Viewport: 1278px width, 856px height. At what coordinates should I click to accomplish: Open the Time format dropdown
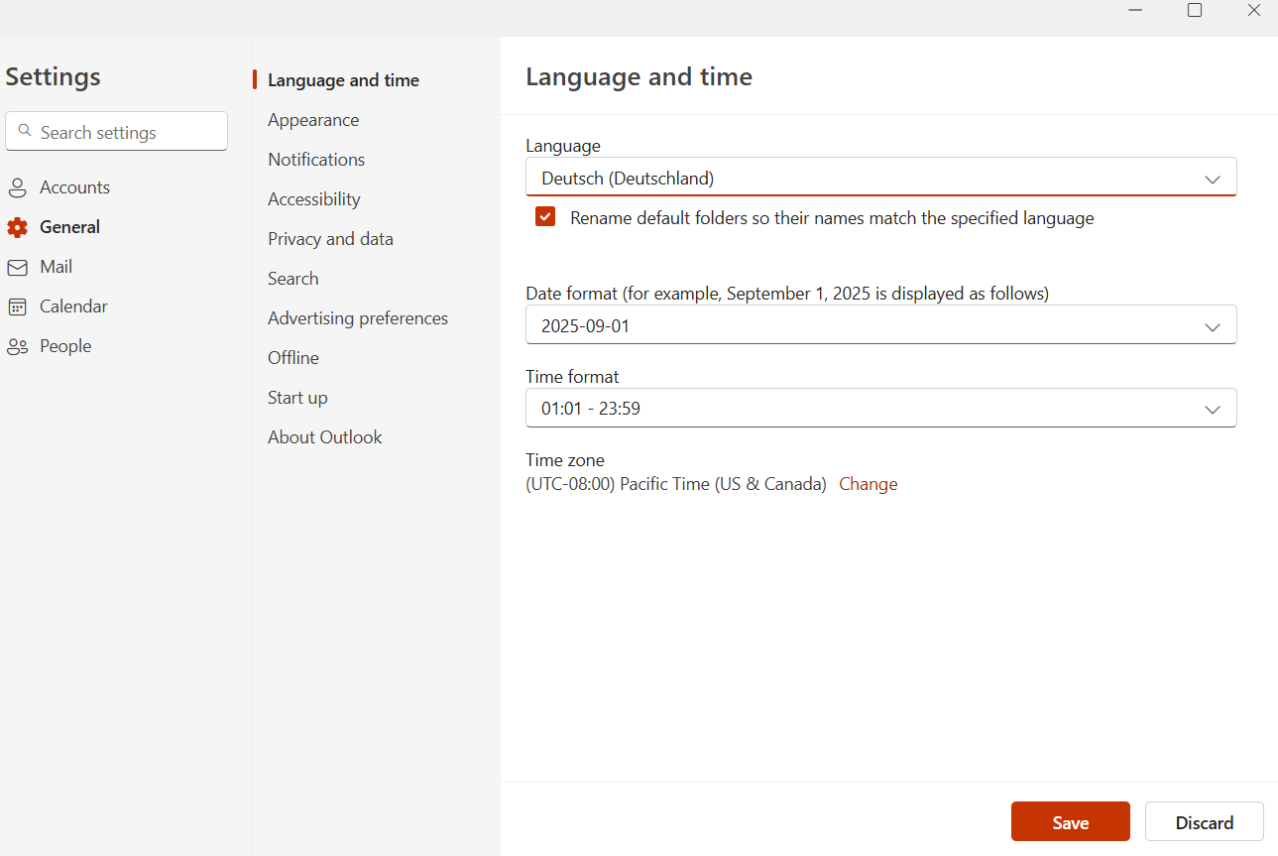pyautogui.click(x=880, y=408)
